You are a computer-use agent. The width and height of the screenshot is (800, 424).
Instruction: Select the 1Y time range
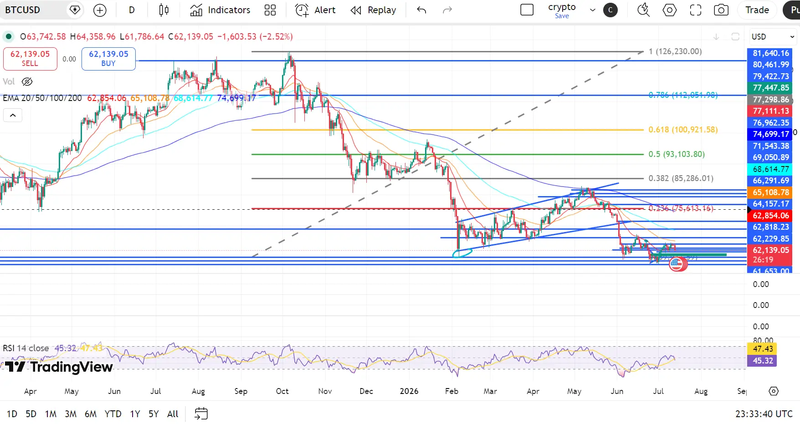[135, 414]
